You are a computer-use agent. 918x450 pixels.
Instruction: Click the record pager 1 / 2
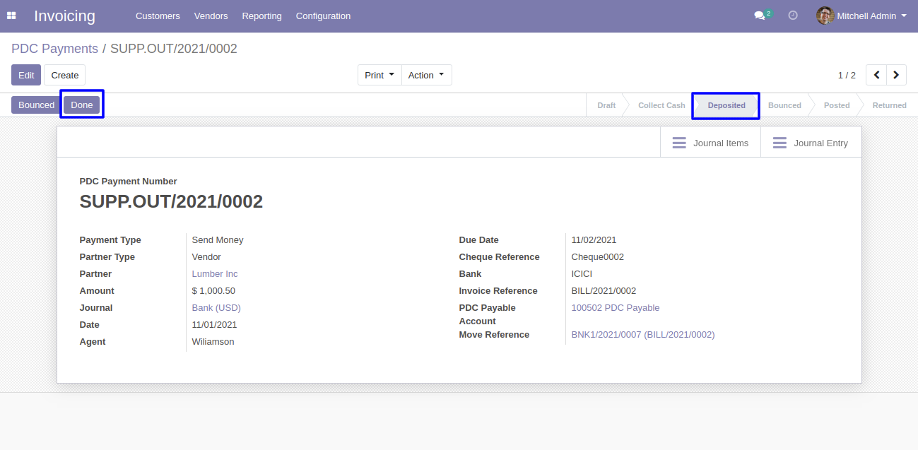(847, 75)
